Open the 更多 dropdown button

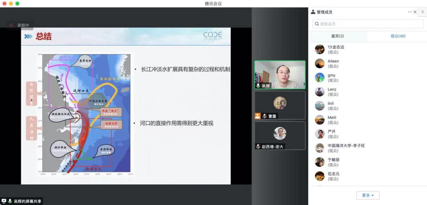tap(368, 195)
